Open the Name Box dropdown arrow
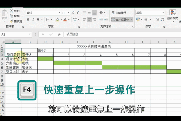This screenshot has width=181, height=121. point(29,34)
